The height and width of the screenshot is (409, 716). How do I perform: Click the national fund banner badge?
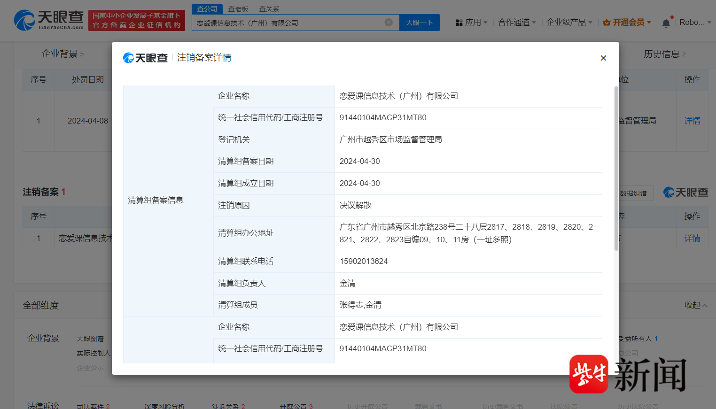coord(137,21)
